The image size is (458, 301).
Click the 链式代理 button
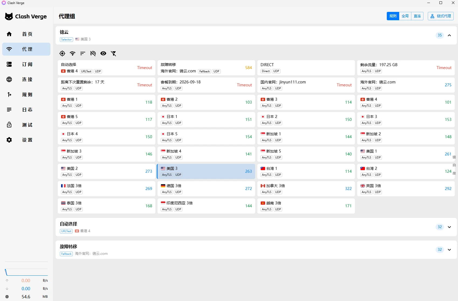pos(441,16)
